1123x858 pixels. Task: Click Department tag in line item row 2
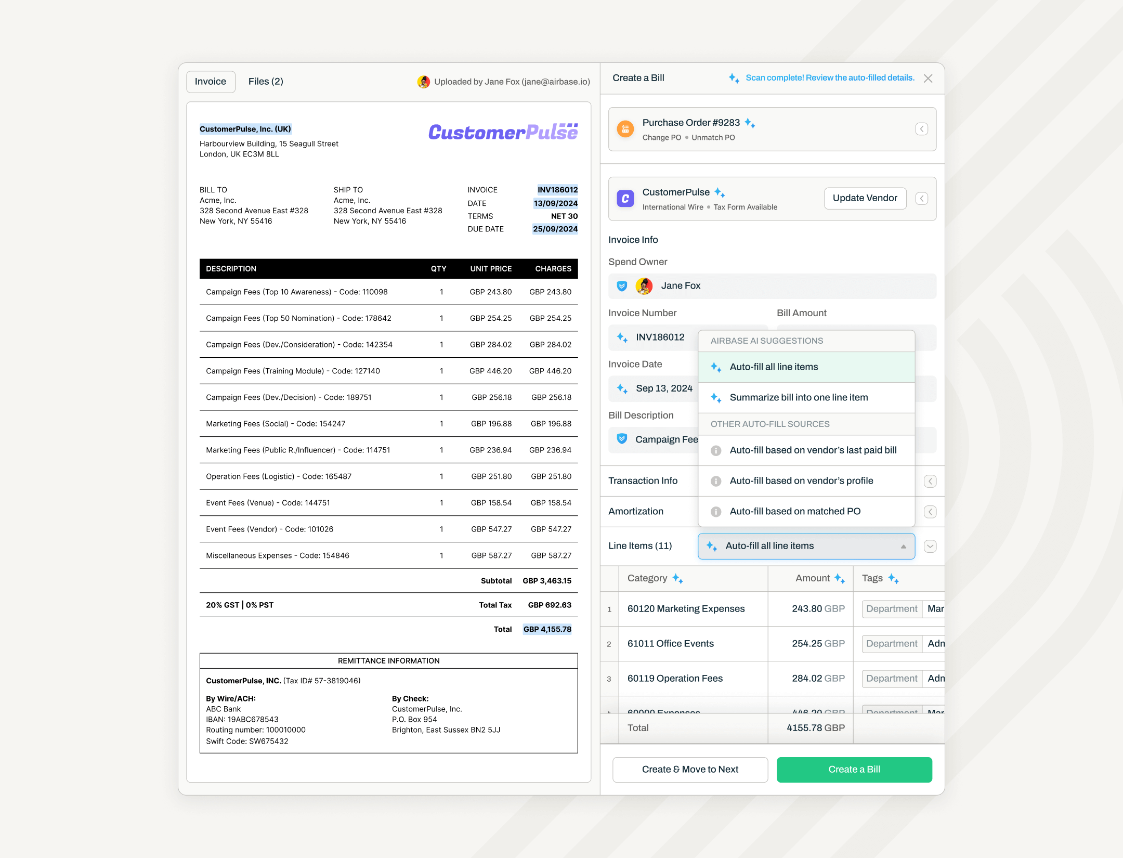pyautogui.click(x=892, y=644)
